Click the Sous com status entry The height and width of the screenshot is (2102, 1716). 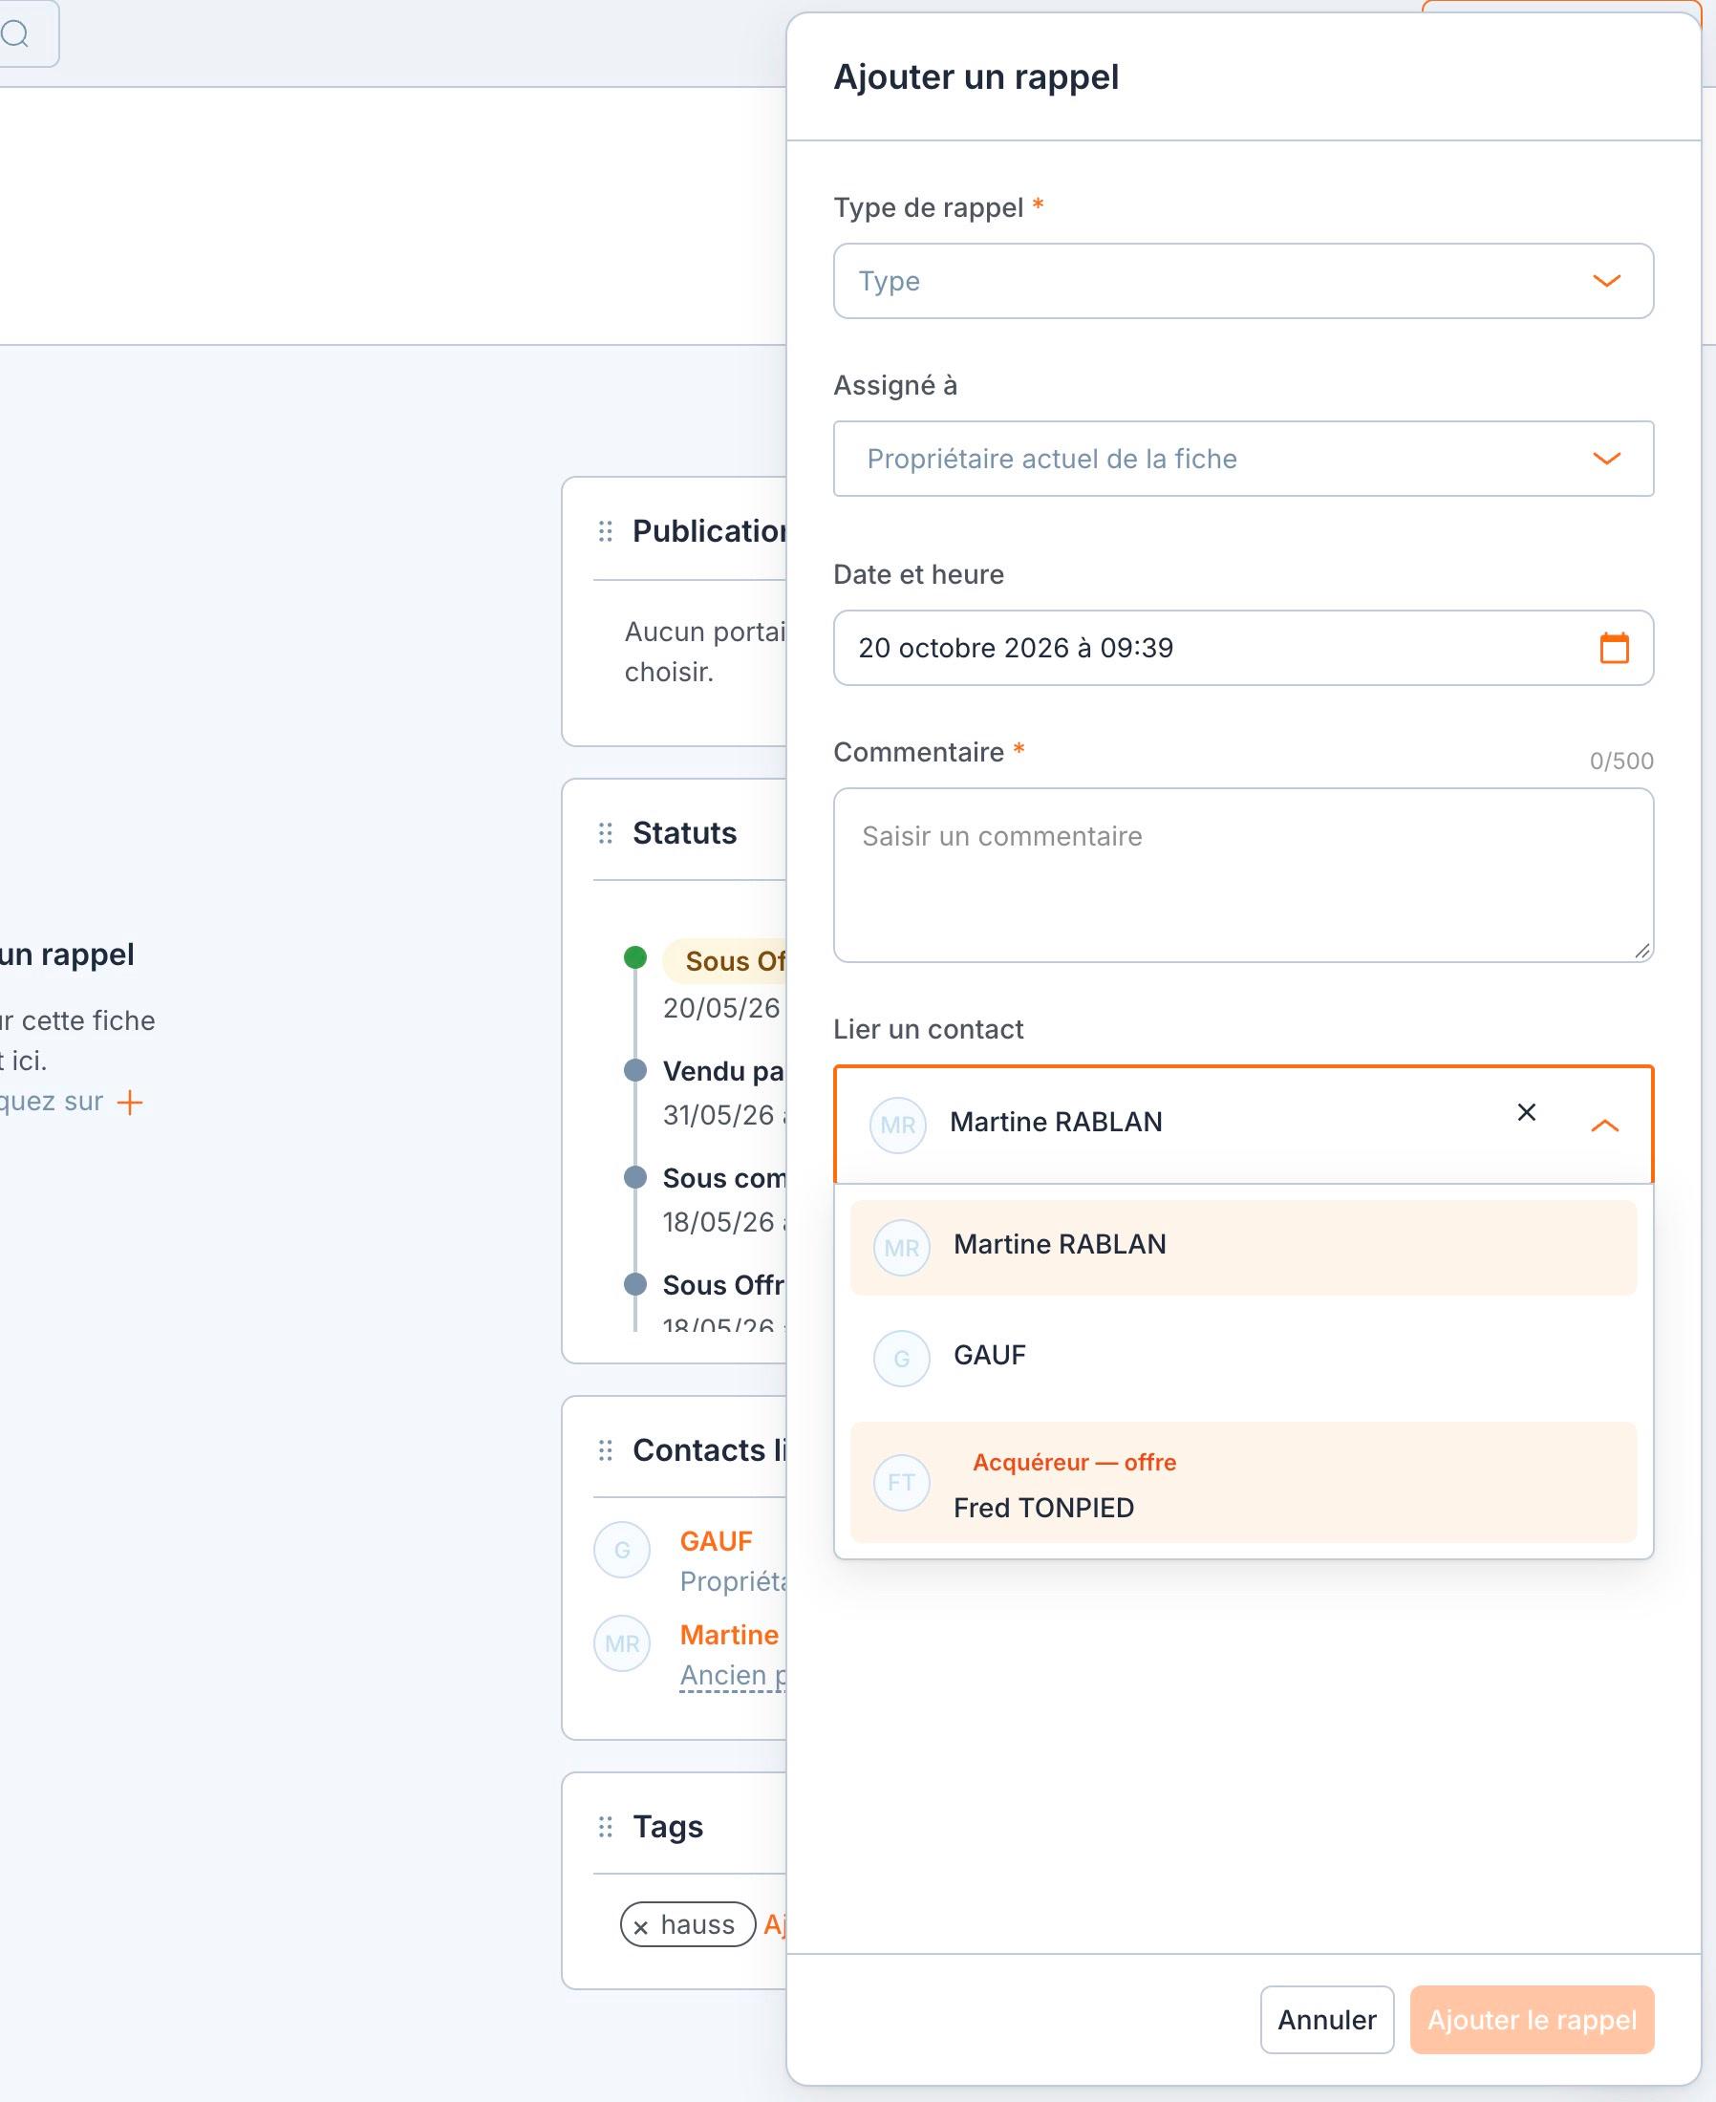click(723, 1178)
